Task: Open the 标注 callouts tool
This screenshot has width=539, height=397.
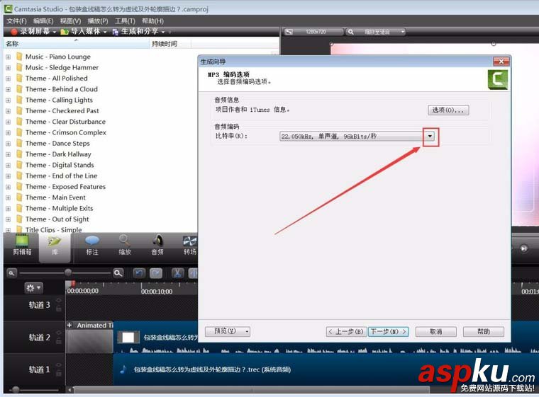Action: [91, 245]
